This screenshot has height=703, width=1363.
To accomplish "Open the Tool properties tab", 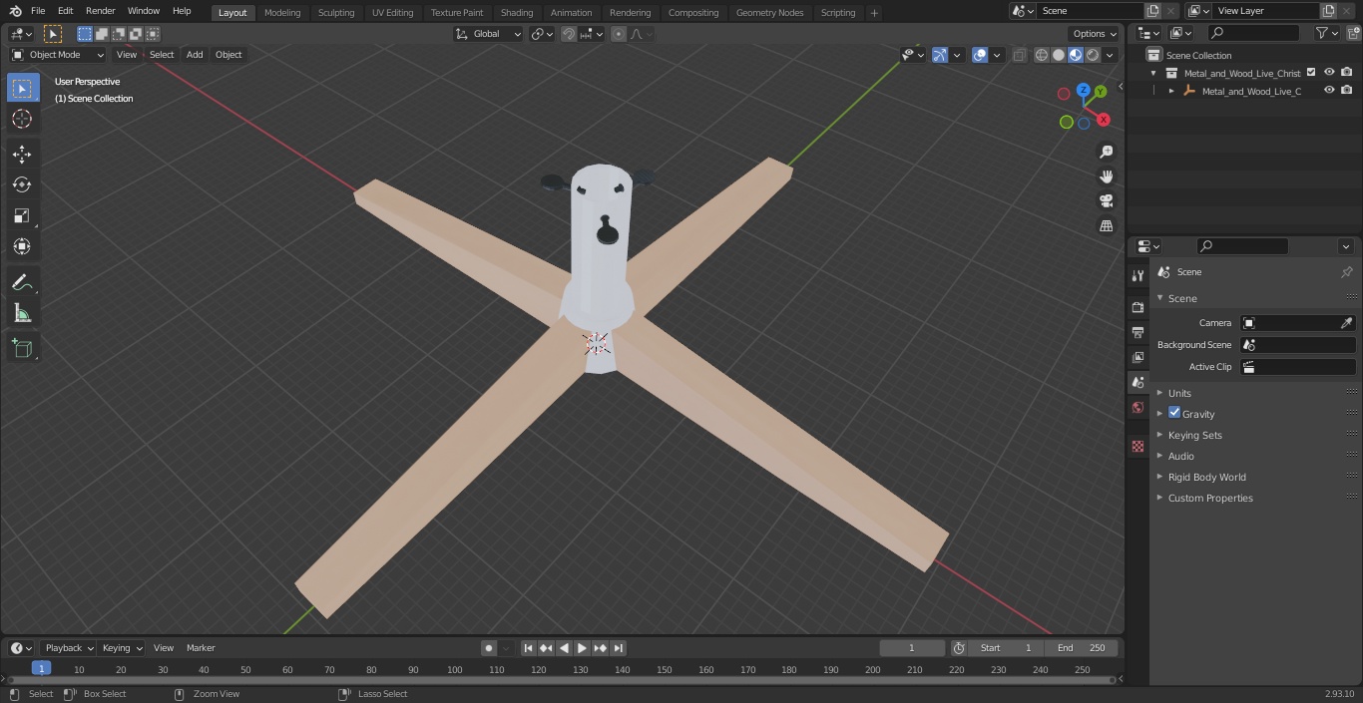I will point(1137,275).
